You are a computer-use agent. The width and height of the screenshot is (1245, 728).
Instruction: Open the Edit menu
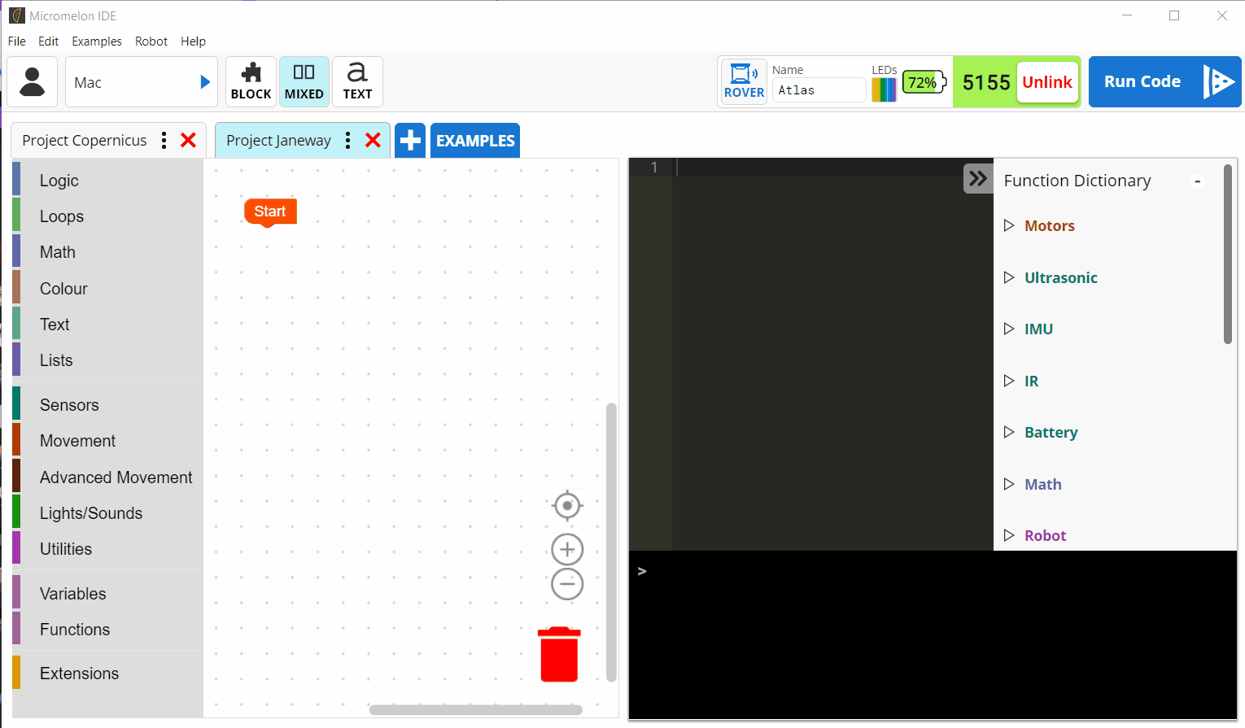point(49,41)
